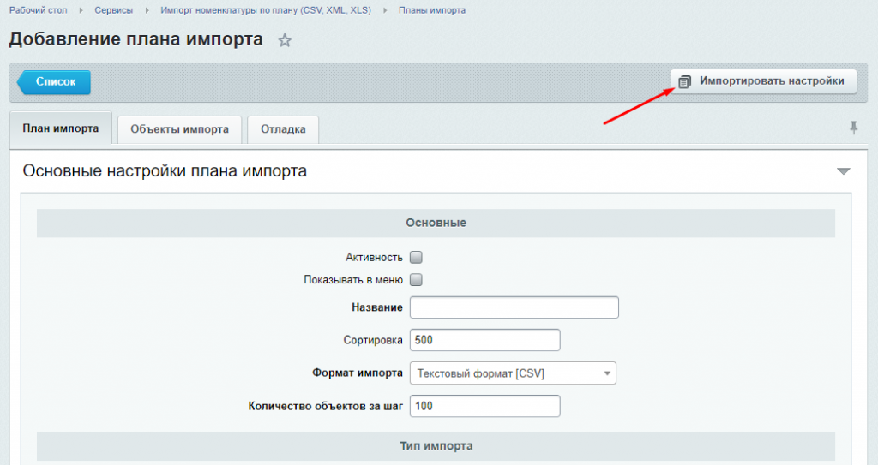This screenshot has height=465, width=878.
Task: Open Импорт номенклатуры по плану breadcrumb
Action: [266, 10]
